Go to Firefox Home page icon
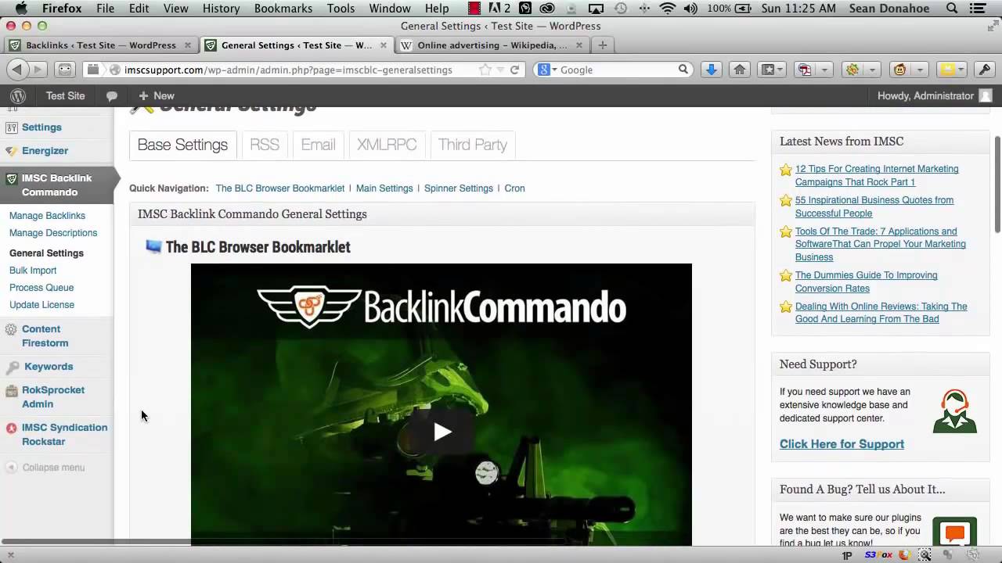1002x563 pixels. pos(739,70)
